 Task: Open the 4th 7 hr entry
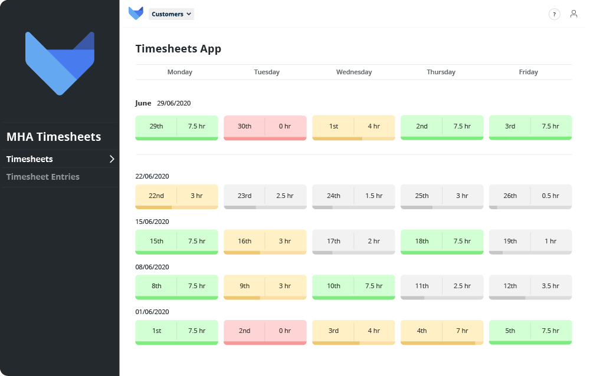[x=442, y=331]
